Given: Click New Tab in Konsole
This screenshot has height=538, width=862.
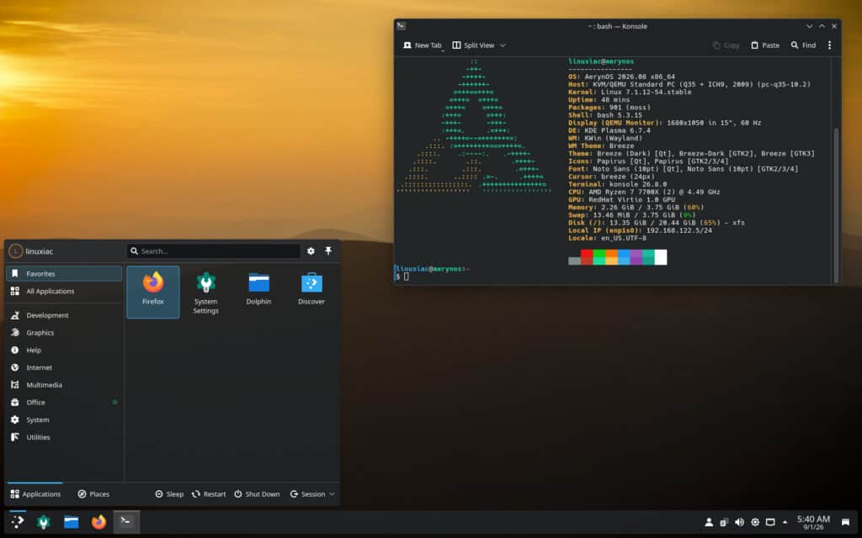Looking at the screenshot, I should pos(423,45).
